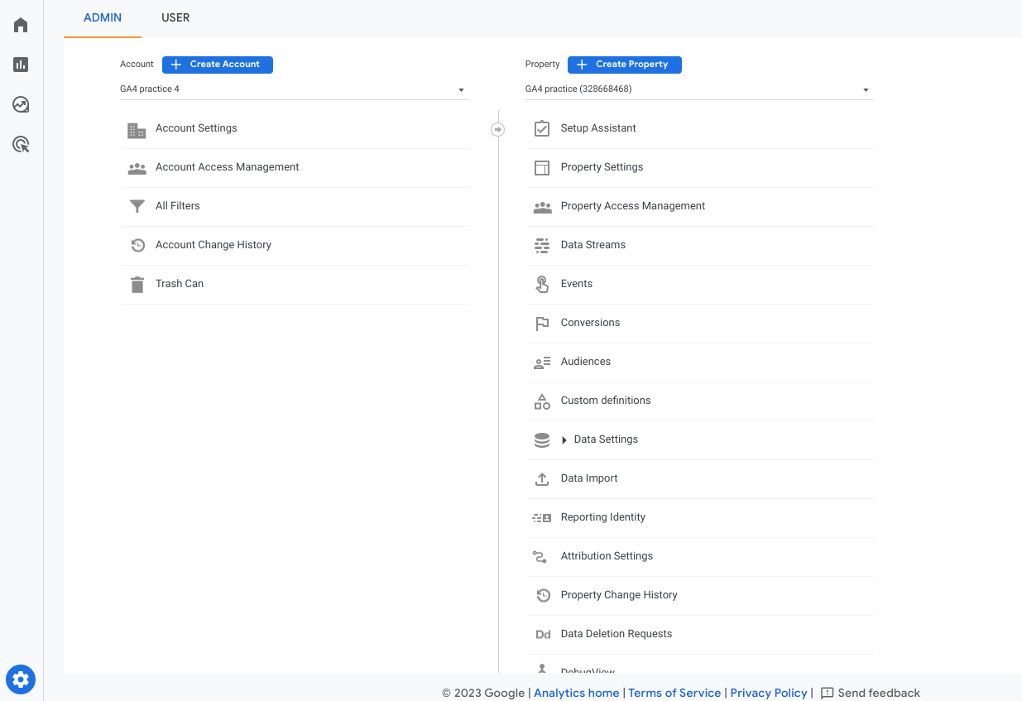Open Trash Can text
1022x701 pixels.
point(180,284)
